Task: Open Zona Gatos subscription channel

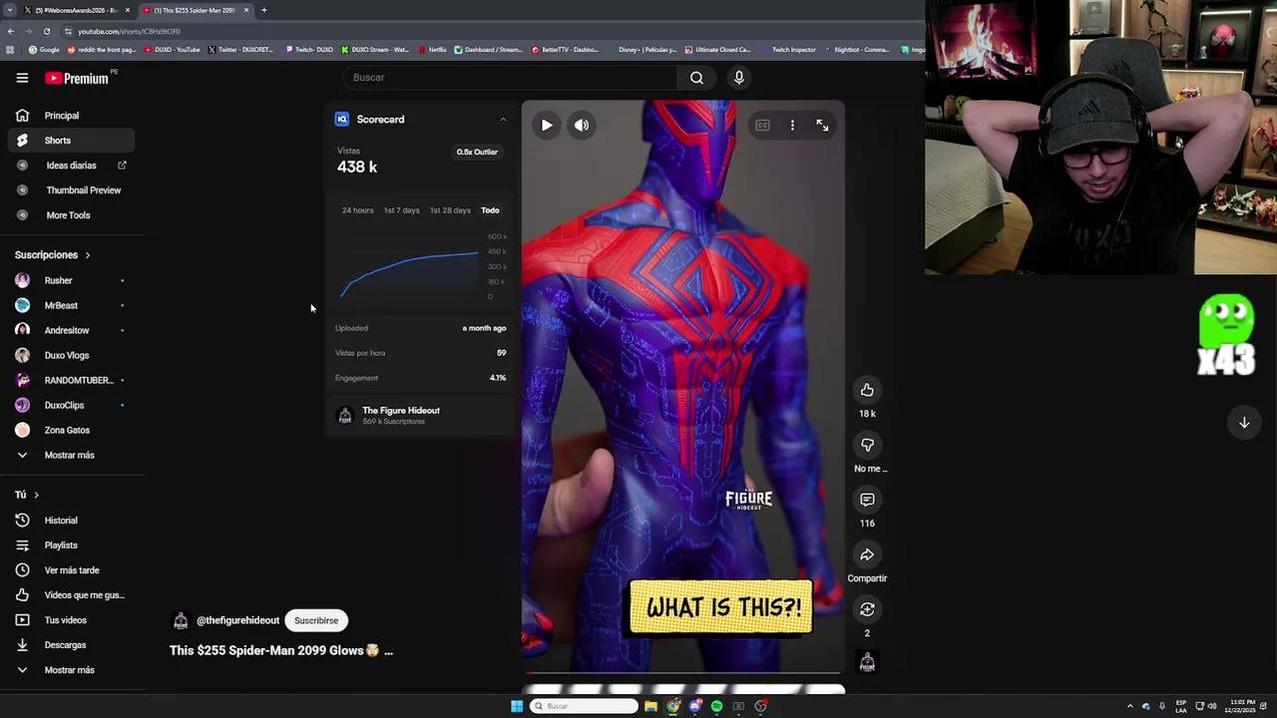Action: [70, 430]
